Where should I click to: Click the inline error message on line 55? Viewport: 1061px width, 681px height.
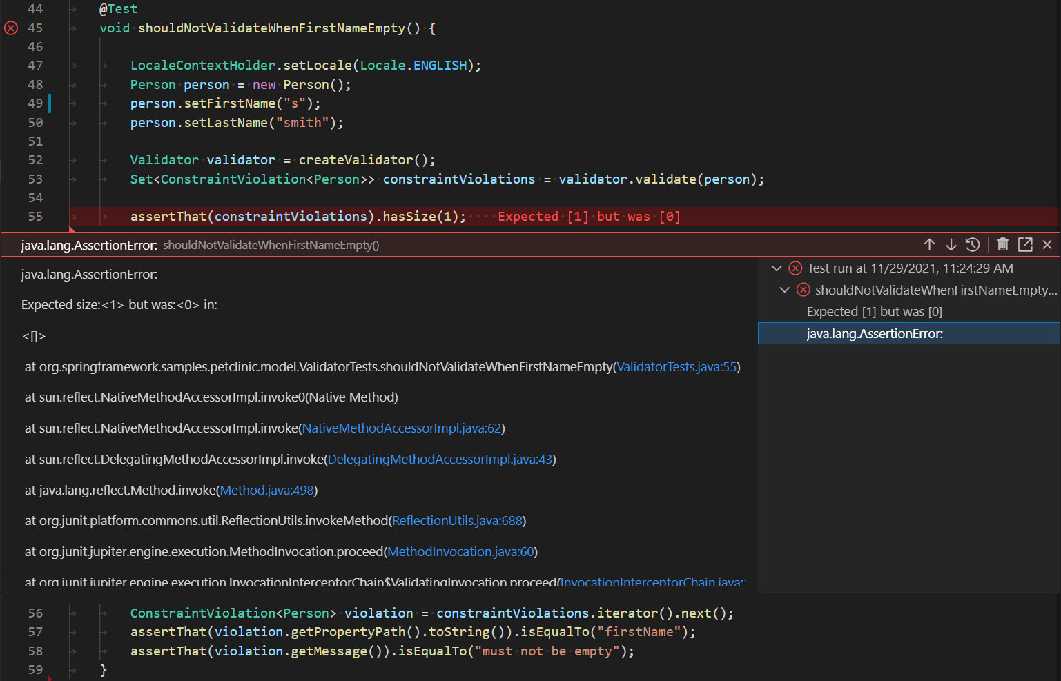[589, 217]
